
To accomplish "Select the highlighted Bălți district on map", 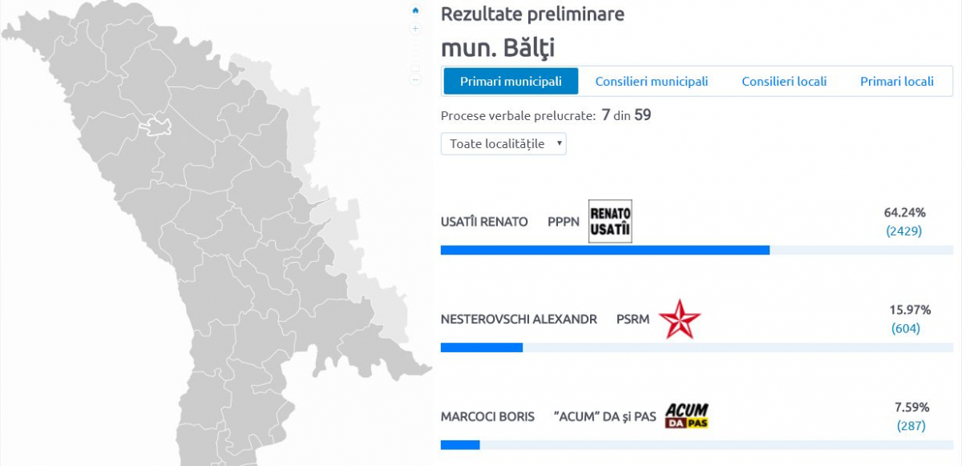I will pos(155,126).
